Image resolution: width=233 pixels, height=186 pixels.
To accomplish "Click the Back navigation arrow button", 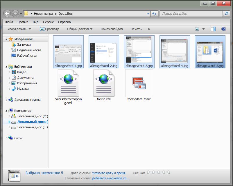I will point(8,14).
